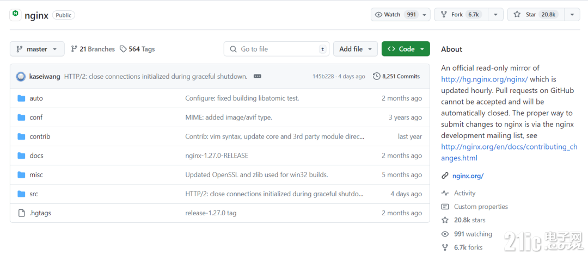Open the contrib directory name
This screenshot has height=255, width=588.
tap(40, 136)
